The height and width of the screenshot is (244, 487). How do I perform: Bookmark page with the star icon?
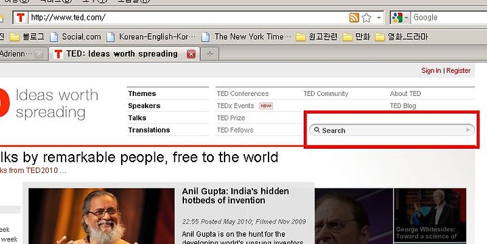(367, 18)
